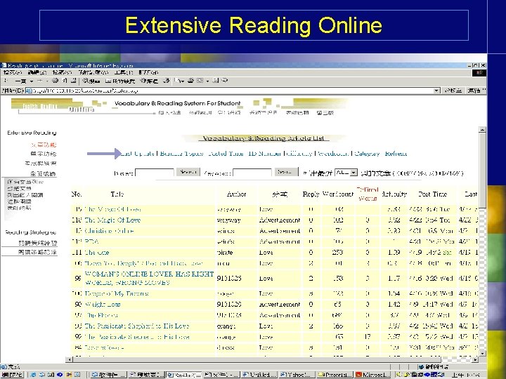Switch to the 'Untitled' taskbar window
506x379 pixels.
(x=259, y=375)
